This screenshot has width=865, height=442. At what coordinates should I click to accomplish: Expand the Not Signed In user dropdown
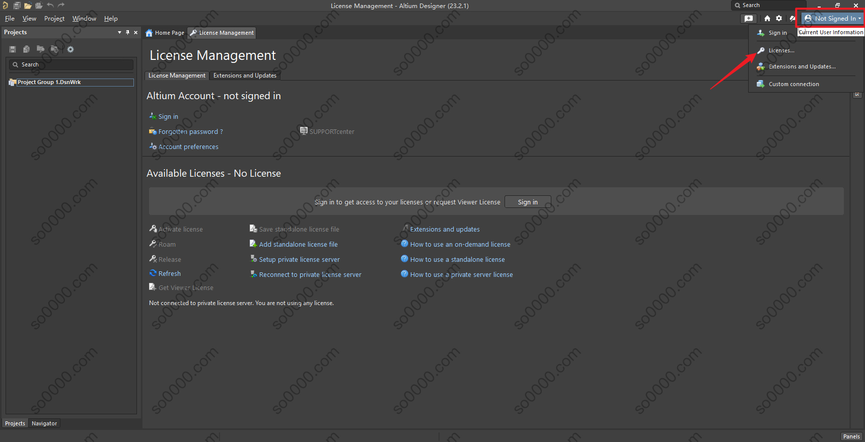[832, 18]
